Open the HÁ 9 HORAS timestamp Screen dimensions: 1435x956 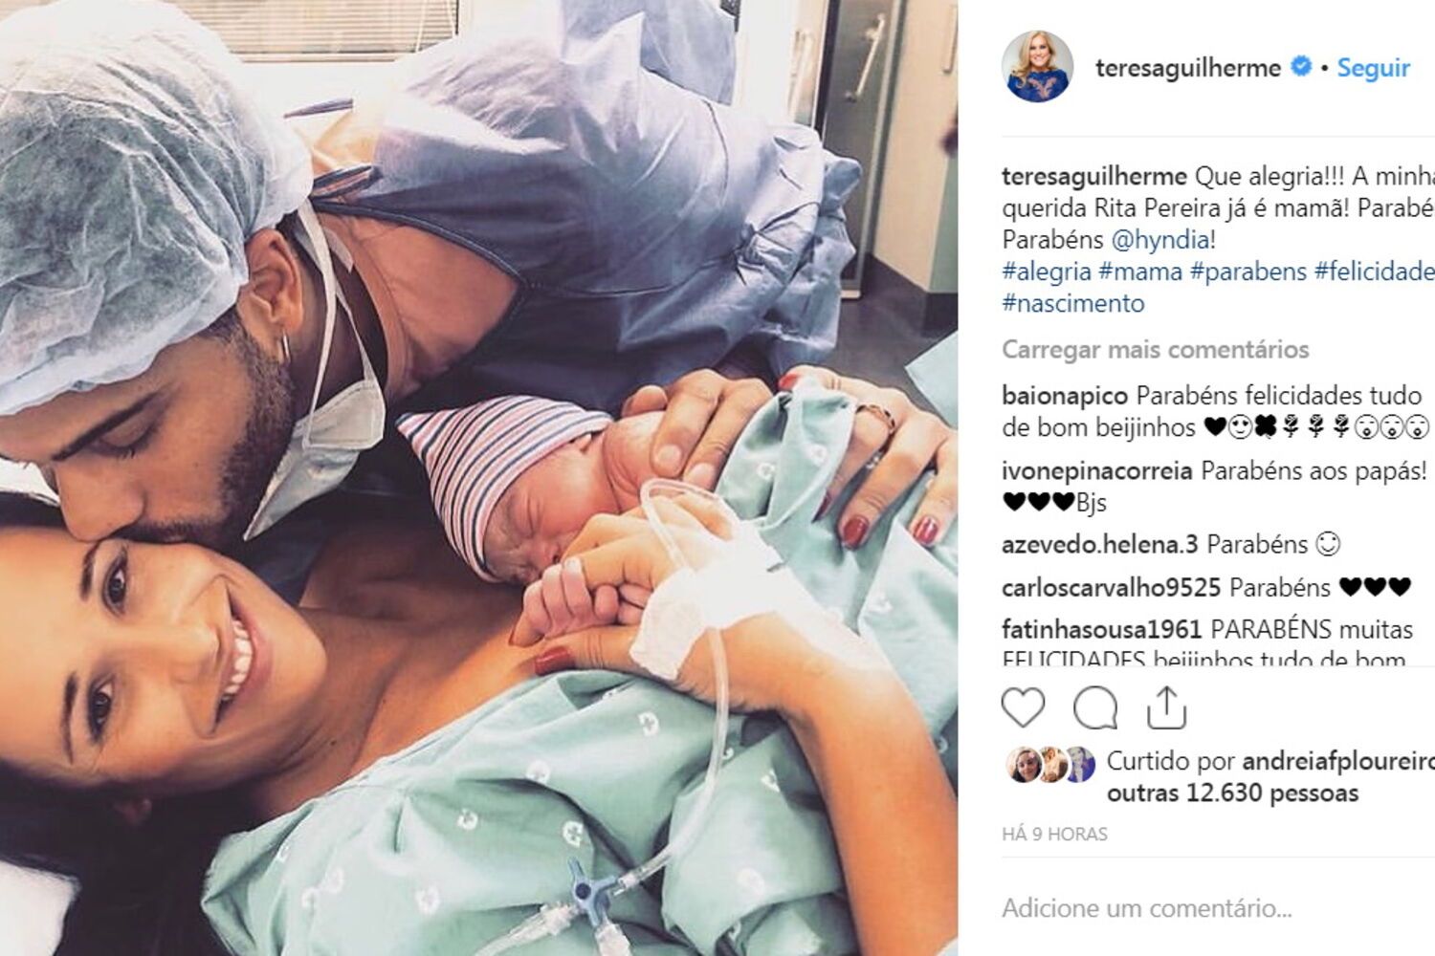(1054, 834)
